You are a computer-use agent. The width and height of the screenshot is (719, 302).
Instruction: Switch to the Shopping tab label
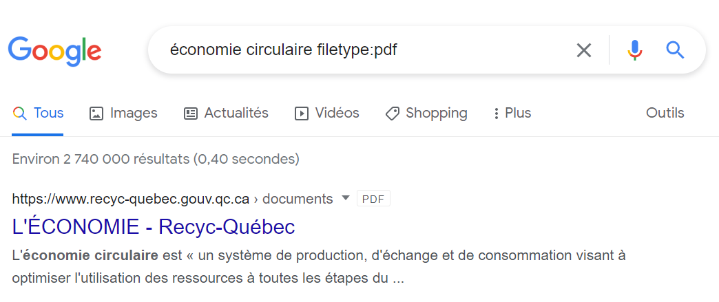point(436,113)
